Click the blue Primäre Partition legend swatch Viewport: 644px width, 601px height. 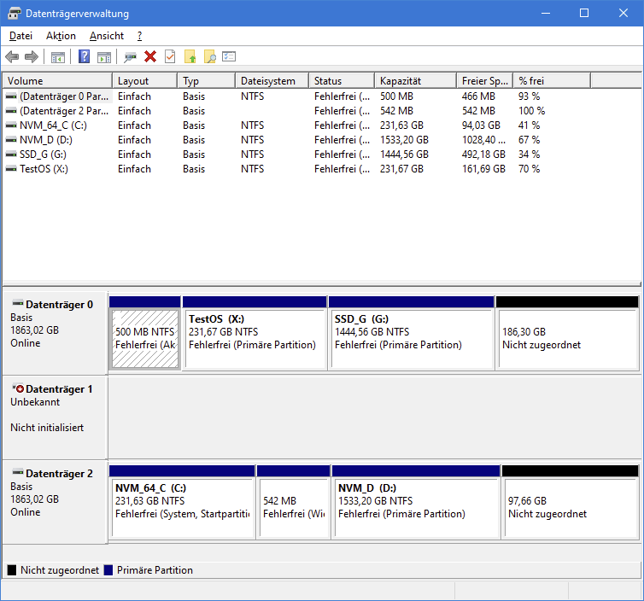(x=108, y=569)
